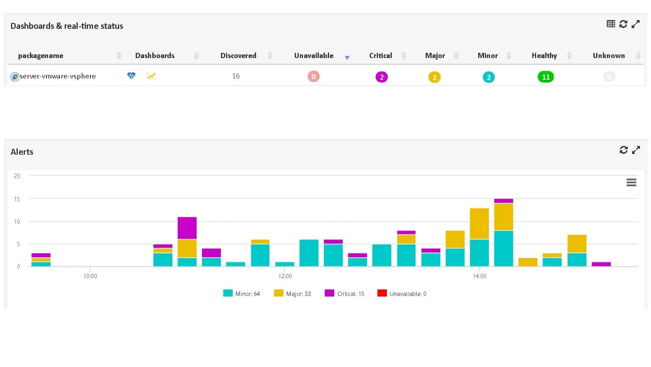Image resolution: width=651 pixels, height=367 pixels.
Task: Click the sort control on the Critical column
Action: (x=404, y=56)
